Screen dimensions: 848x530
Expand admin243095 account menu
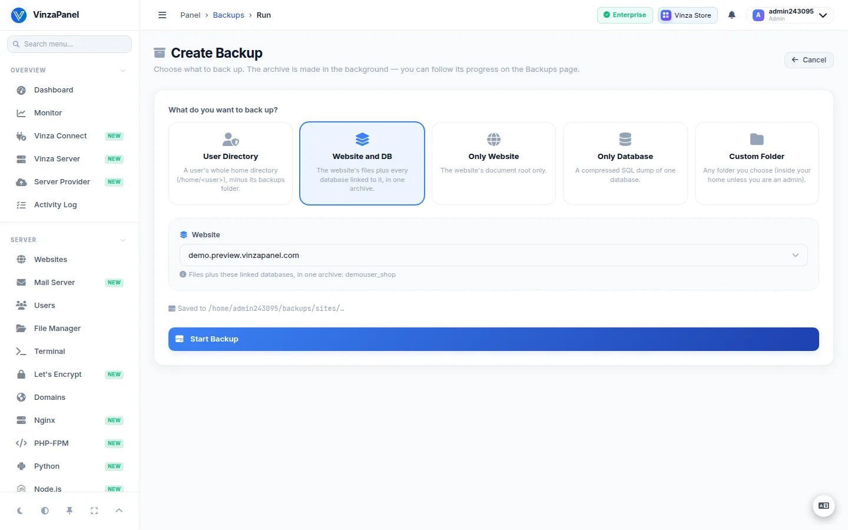pyautogui.click(x=790, y=15)
